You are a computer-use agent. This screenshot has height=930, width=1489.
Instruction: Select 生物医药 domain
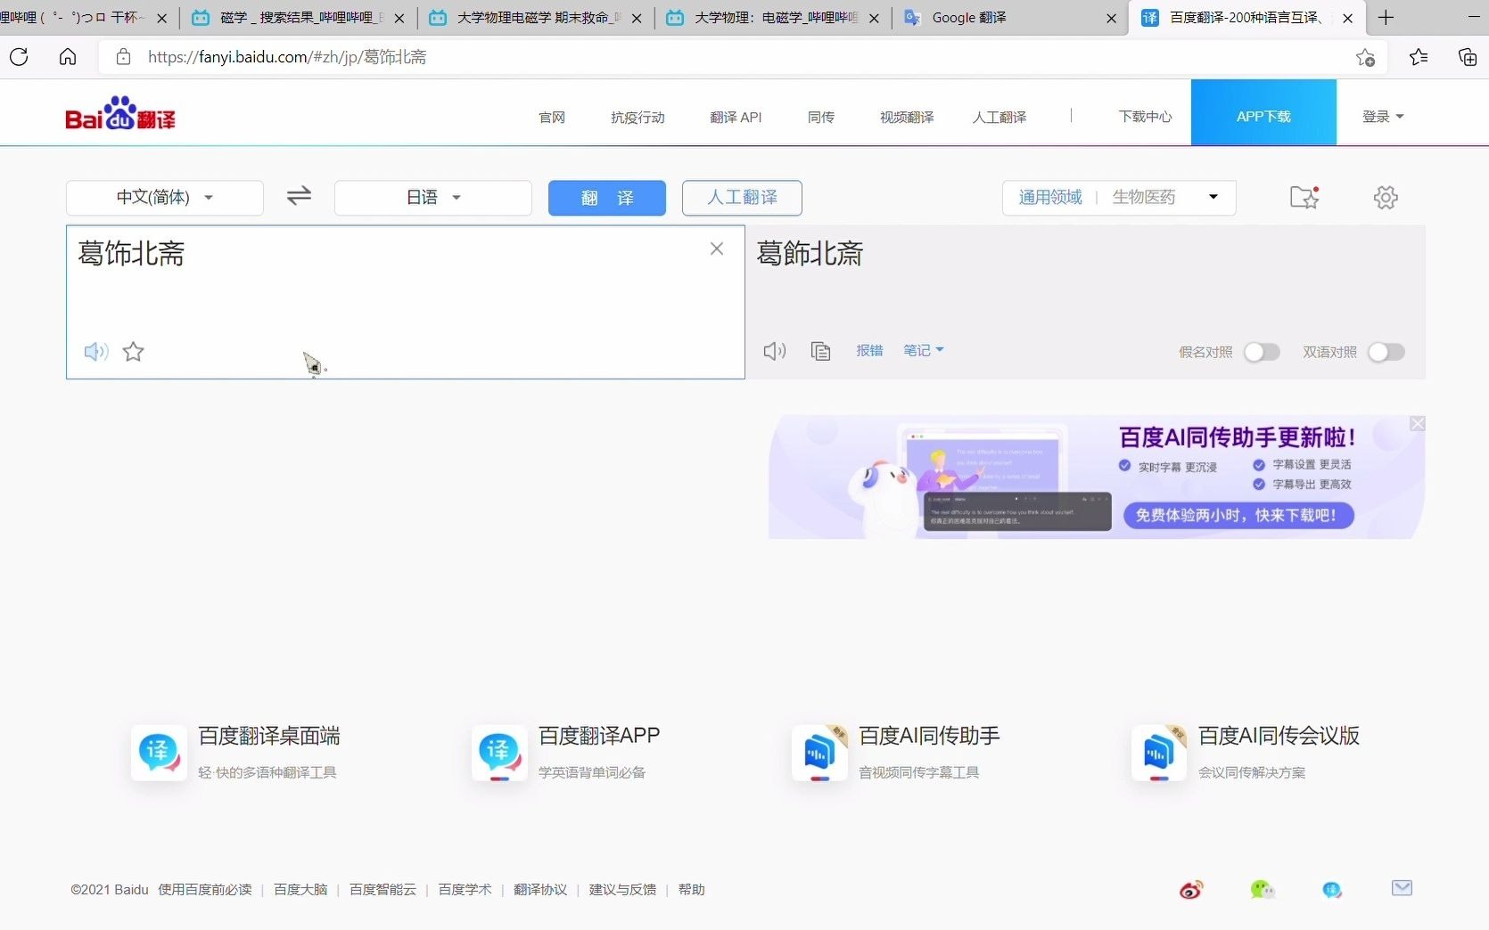click(x=1144, y=197)
